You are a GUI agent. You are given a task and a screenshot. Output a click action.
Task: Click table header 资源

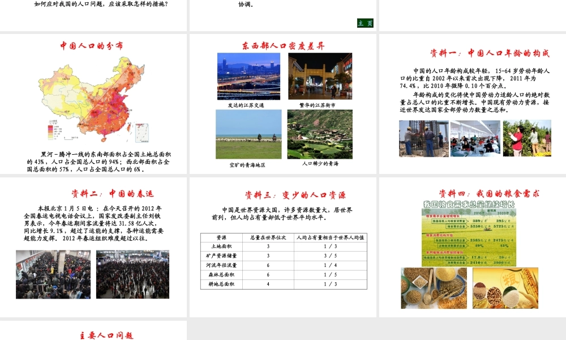pyautogui.click(x=222, y=238)
